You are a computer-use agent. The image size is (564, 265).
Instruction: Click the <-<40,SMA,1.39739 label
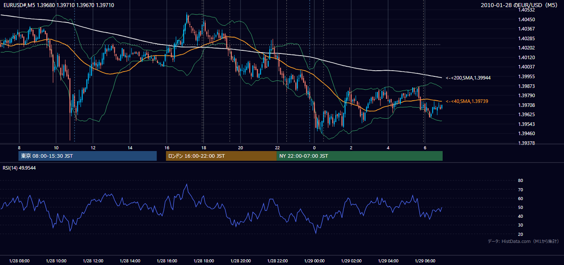(x=467, y=101)
